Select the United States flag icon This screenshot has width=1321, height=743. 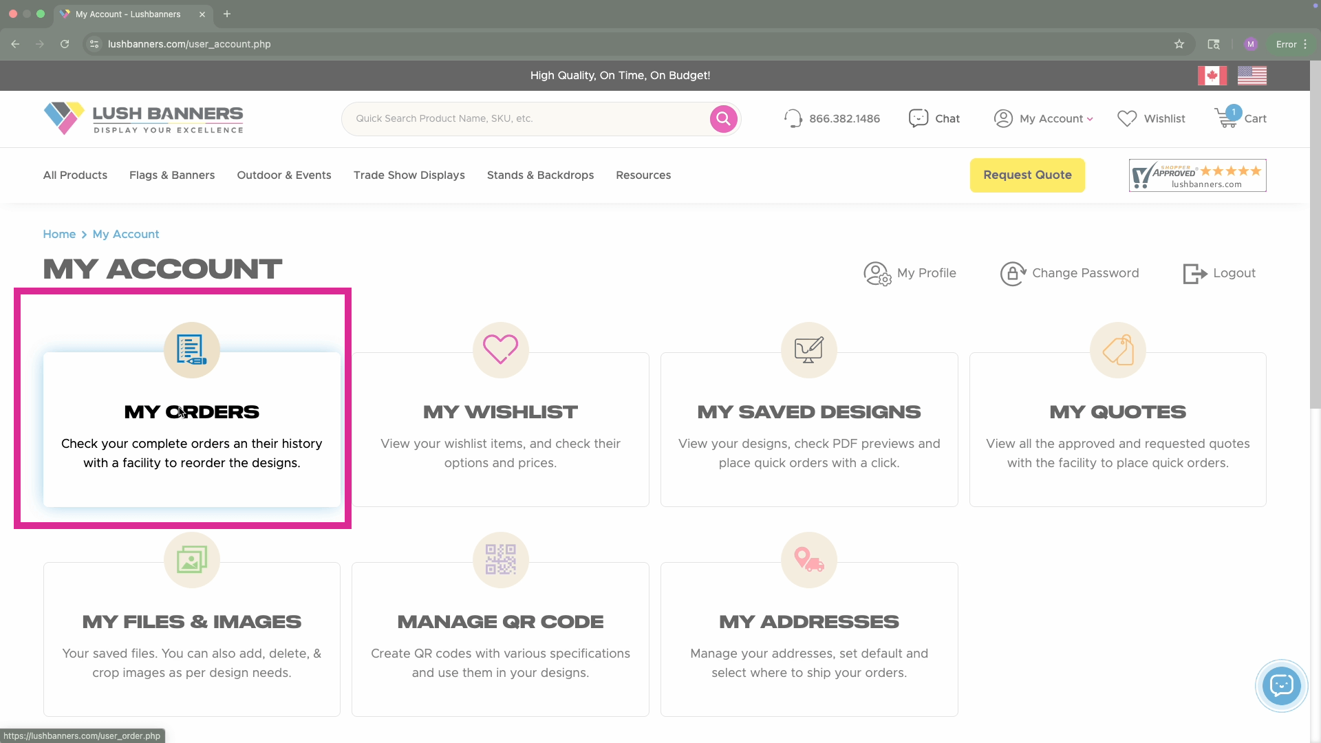1252,76
